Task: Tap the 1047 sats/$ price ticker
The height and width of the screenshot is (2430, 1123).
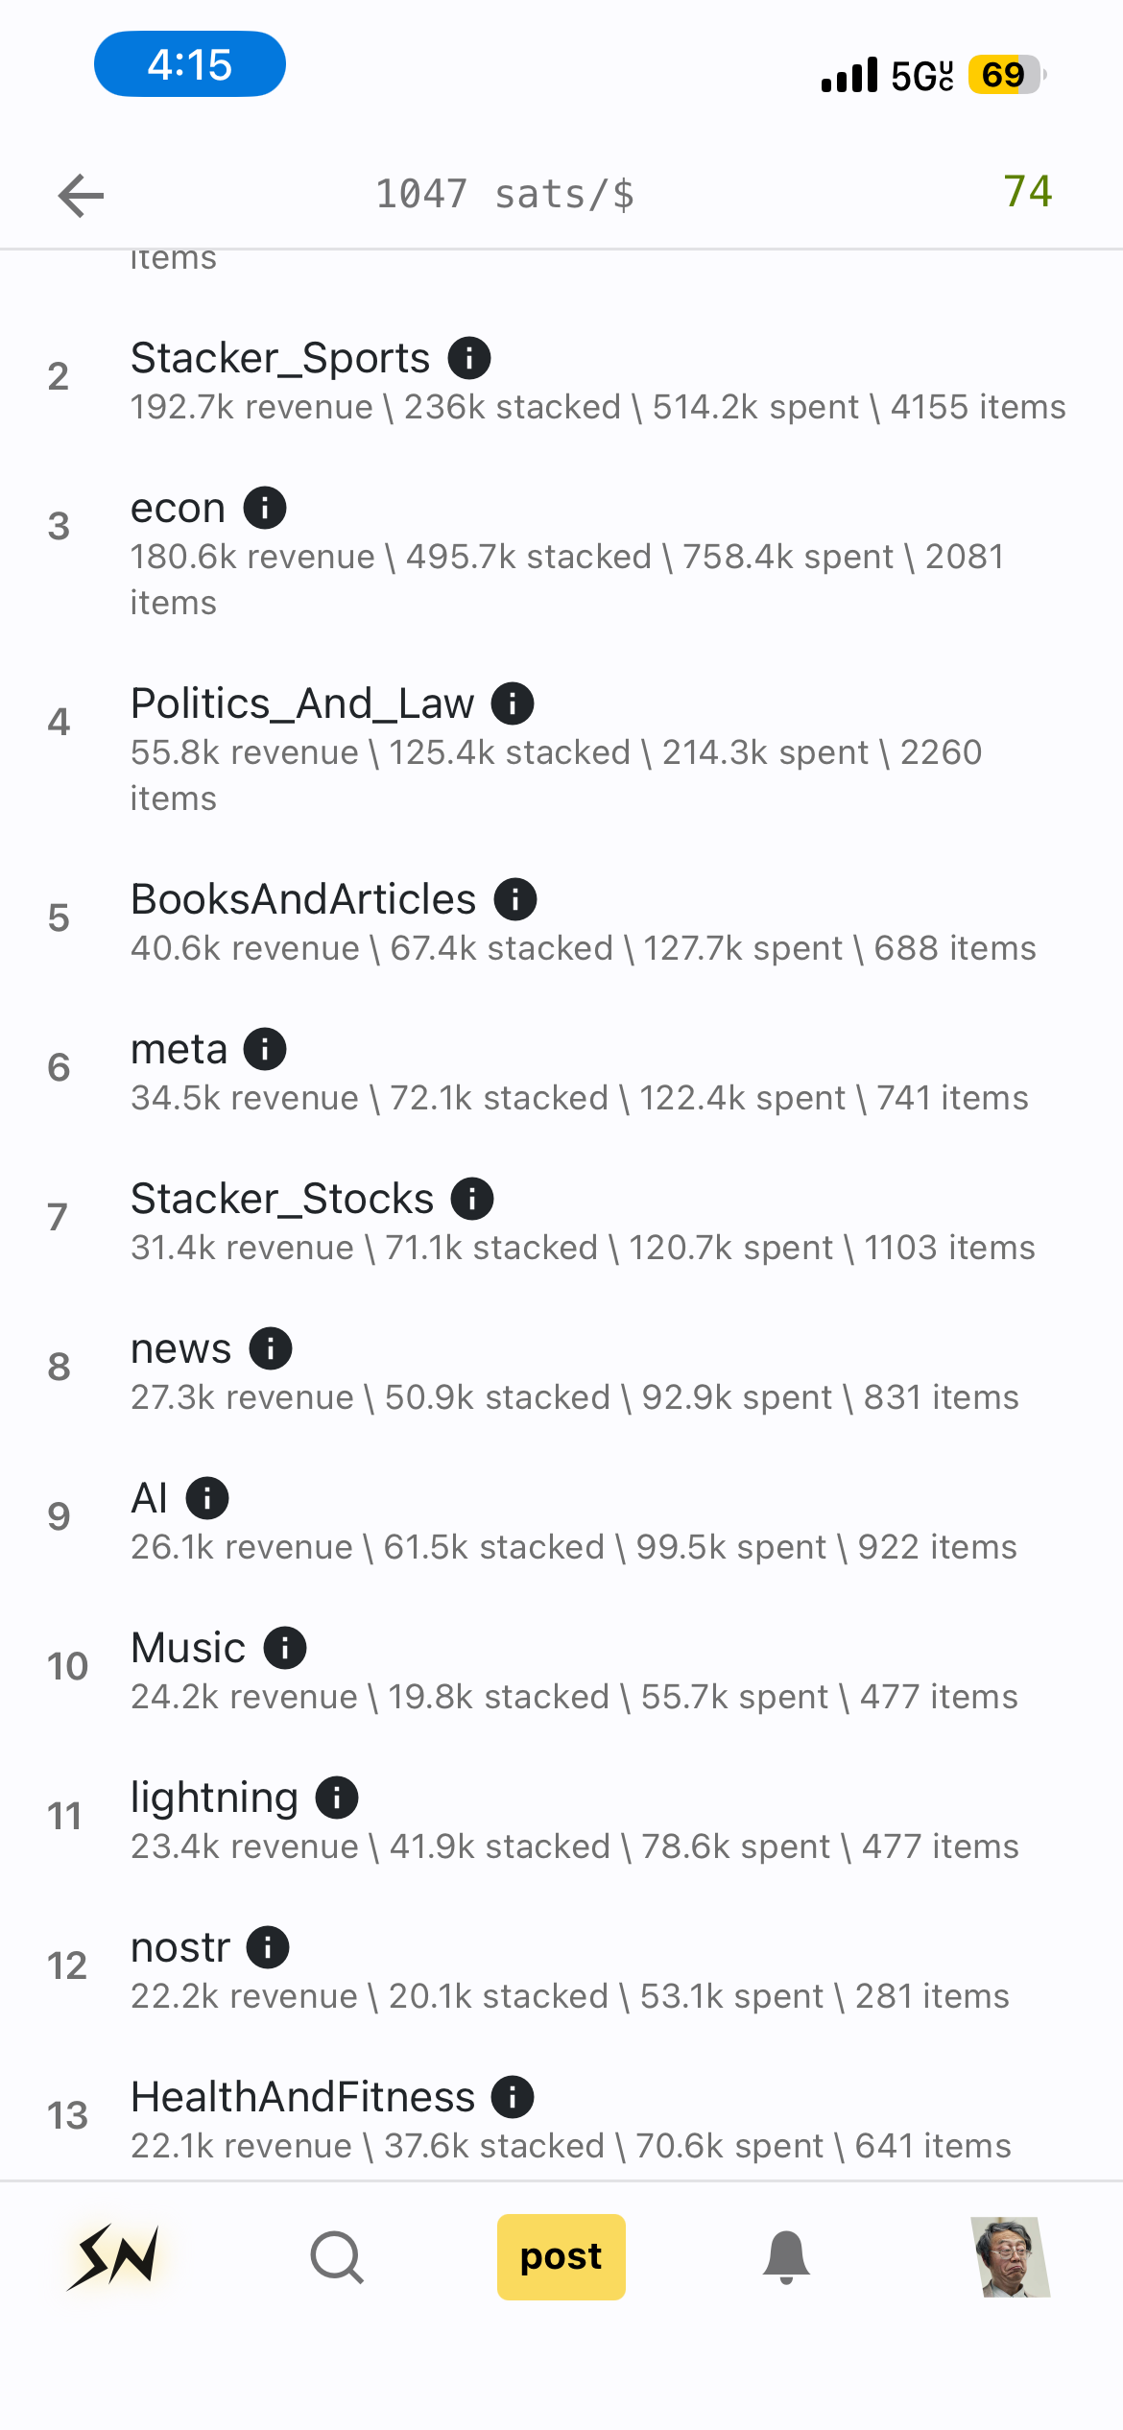Action: coord(505,195)
